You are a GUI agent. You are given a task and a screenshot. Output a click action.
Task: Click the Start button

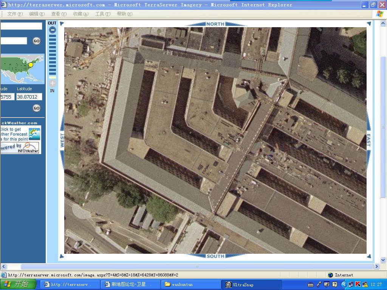coord(18,284)
